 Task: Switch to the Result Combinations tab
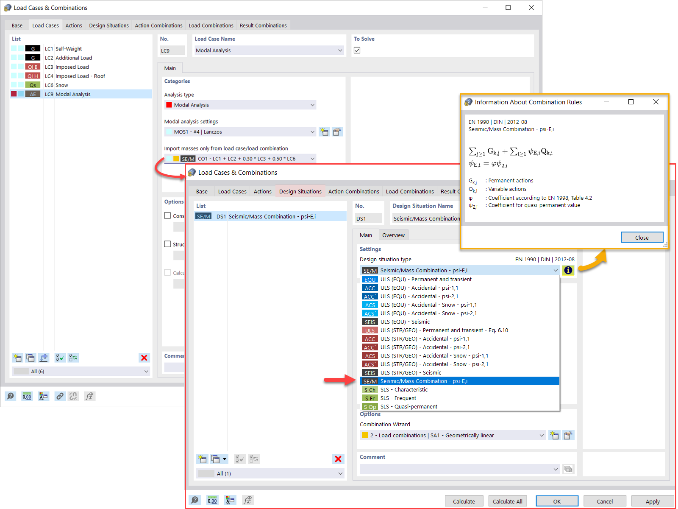pos(263,25)
